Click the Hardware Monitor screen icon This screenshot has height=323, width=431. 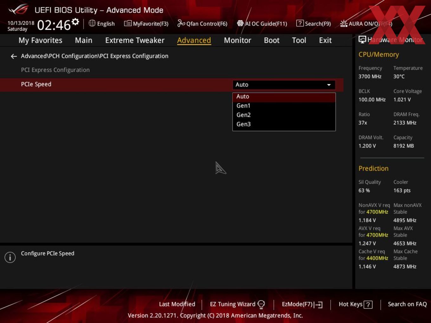click(362, 40)
